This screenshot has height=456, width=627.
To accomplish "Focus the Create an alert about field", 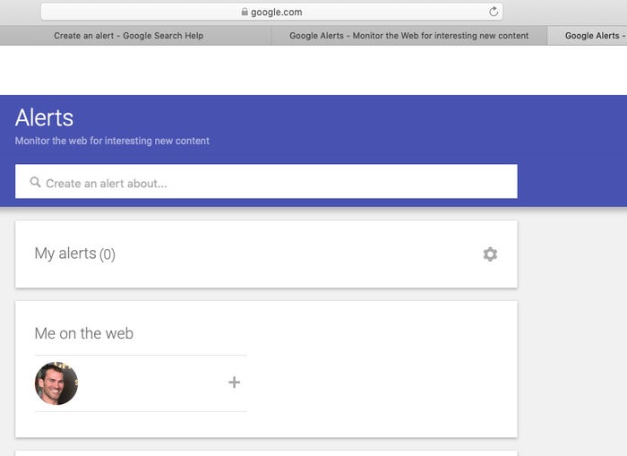I will pyautogui.click(x=266, y=181).
